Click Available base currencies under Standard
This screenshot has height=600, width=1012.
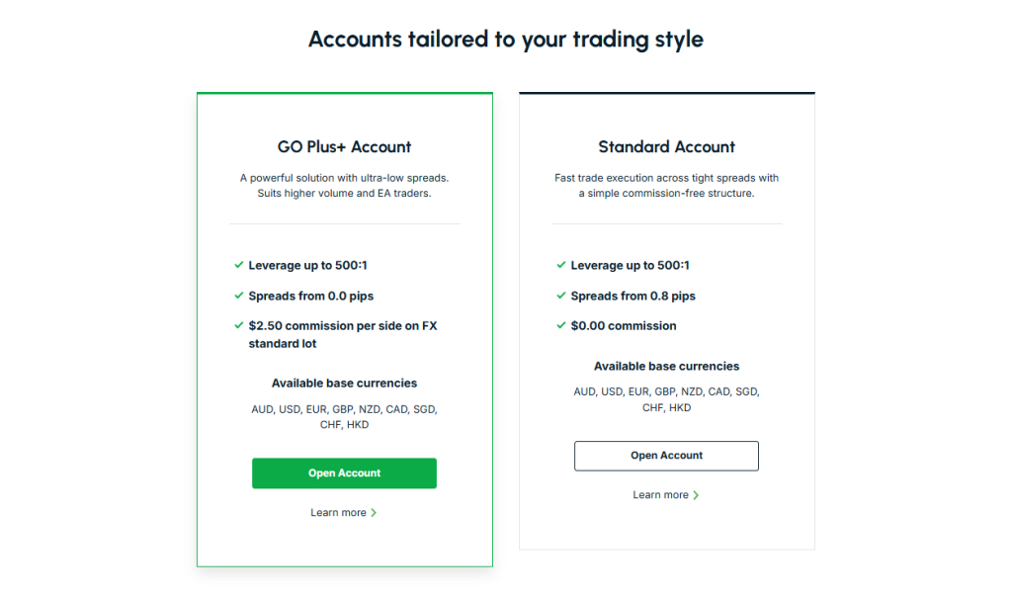coord(666,366)
